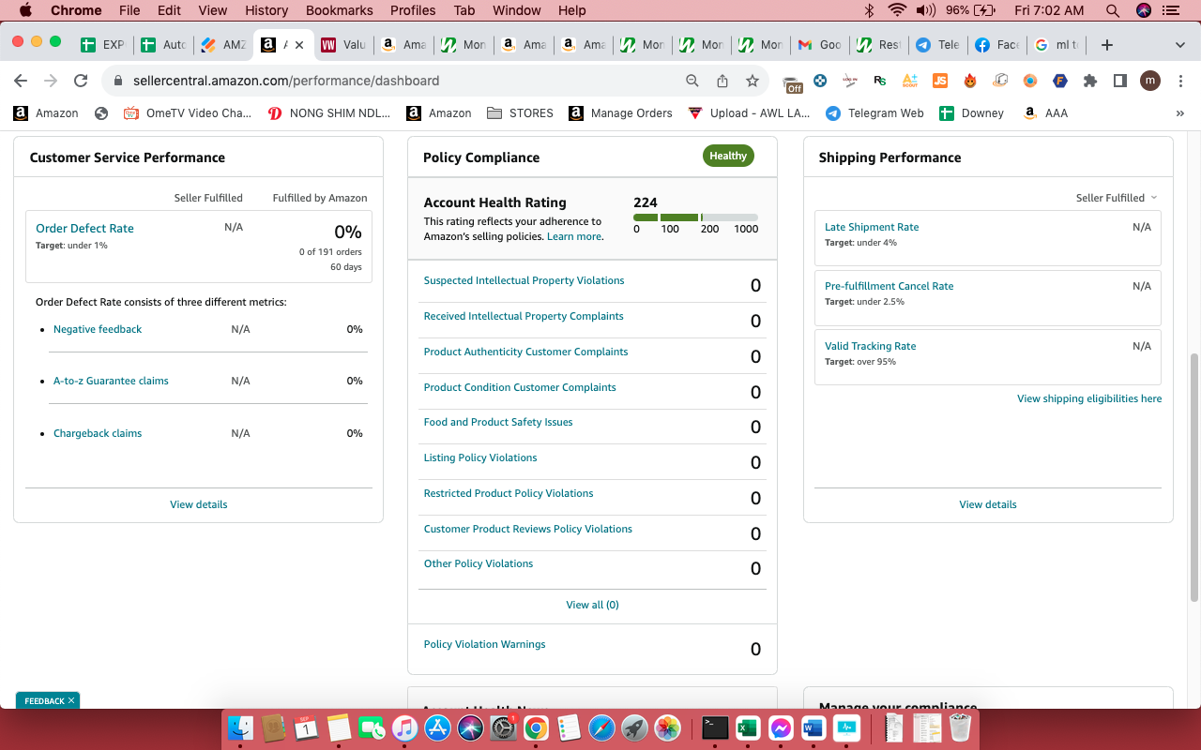The width and height of the screenshot is (1201, 750).
Task: Open the Window menu
Action: coord(517,11)
